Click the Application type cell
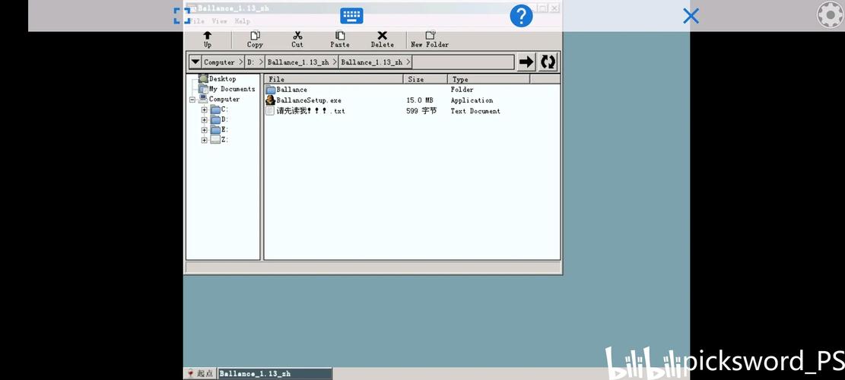Image resolution: width=845 pixels, height=380 pixels. coord(472,100)
